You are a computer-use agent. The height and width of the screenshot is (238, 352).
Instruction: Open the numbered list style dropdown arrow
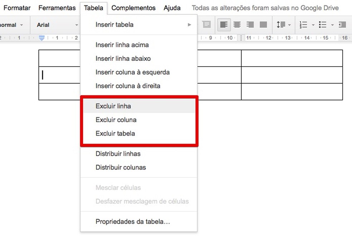[x=313, y=25]
